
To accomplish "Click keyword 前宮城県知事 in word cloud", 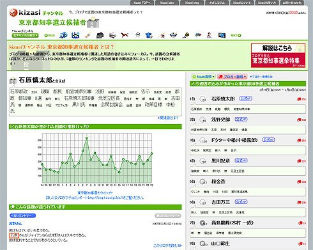I will click(x=79, y=91).
